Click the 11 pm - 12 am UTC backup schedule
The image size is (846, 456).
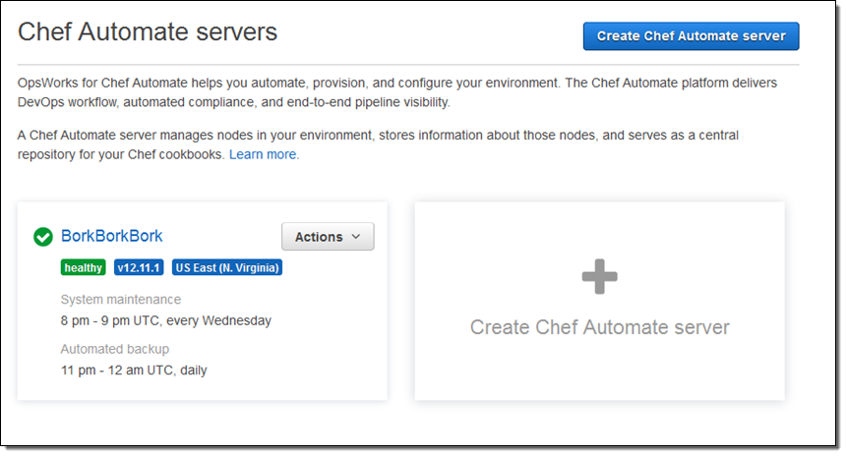point(134,370)
